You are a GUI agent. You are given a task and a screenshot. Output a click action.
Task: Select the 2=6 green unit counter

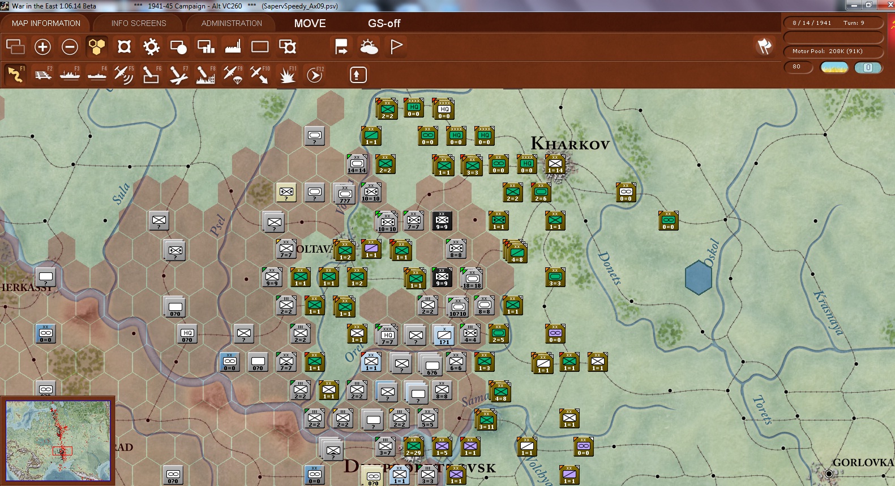[x=541, y=192]
